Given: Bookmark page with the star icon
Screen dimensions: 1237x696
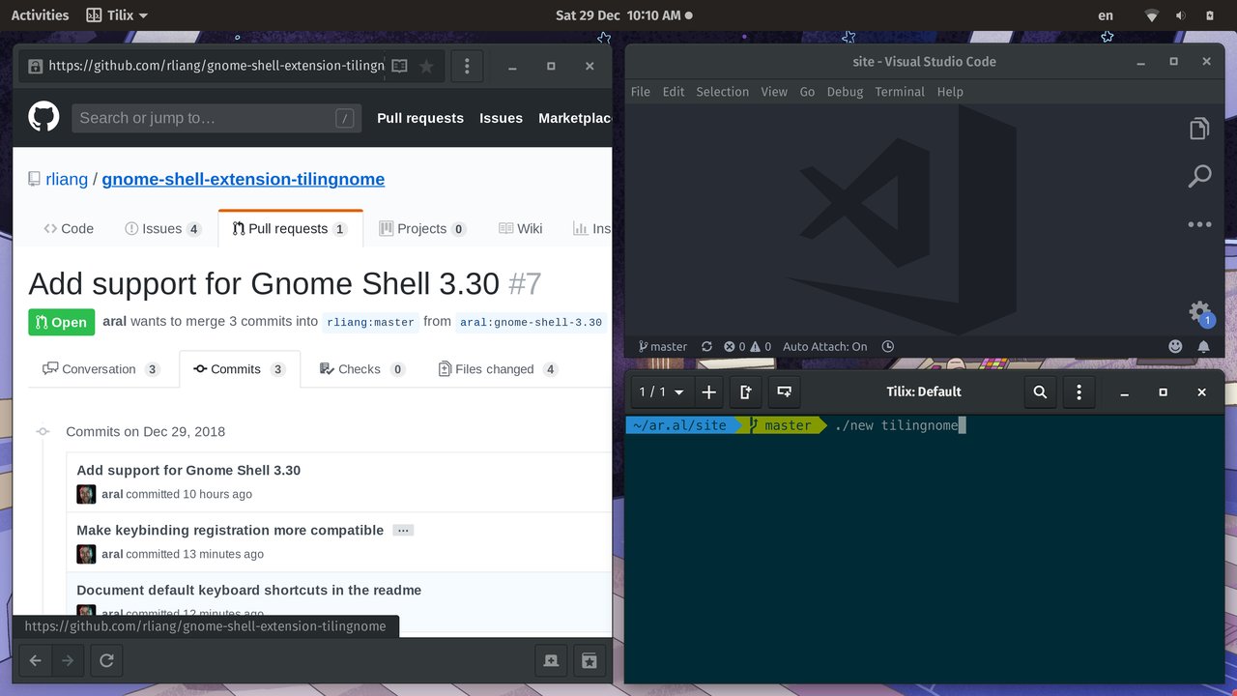Looking at the screenshot, I should 426,67.
